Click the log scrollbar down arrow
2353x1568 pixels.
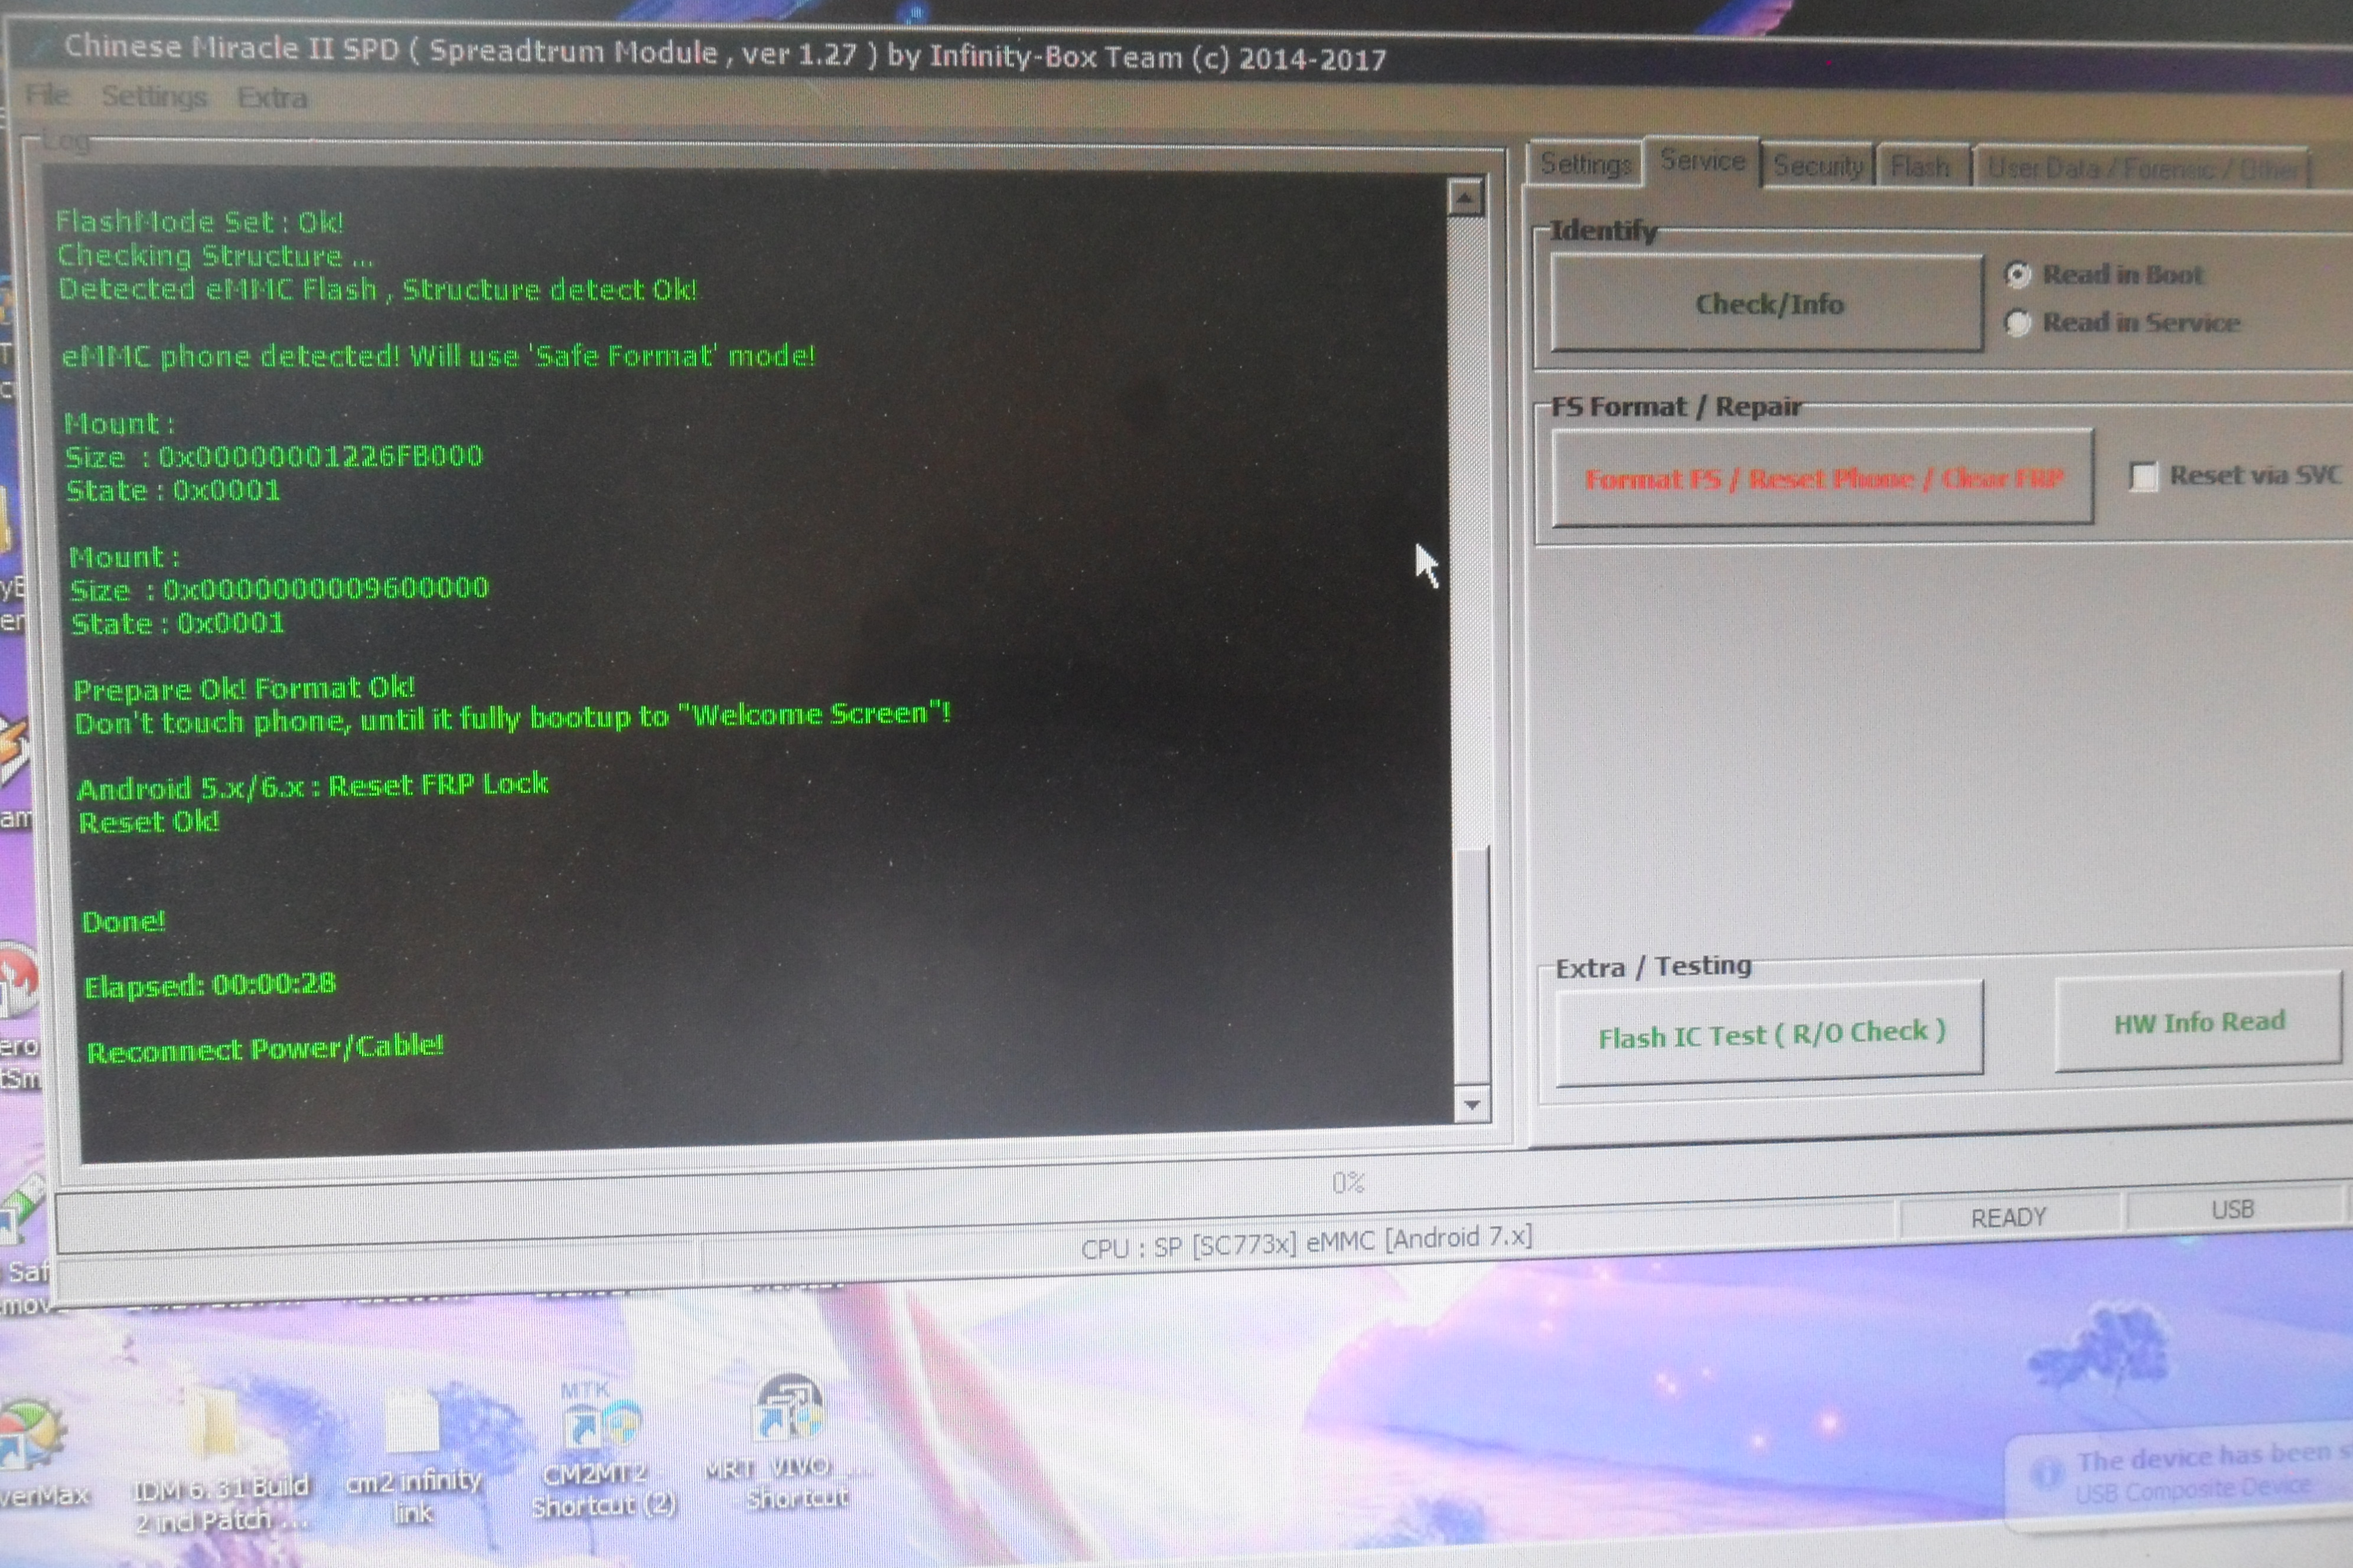coord(1472,1104)
